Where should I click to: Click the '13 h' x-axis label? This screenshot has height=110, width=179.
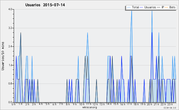click(102, 104)
